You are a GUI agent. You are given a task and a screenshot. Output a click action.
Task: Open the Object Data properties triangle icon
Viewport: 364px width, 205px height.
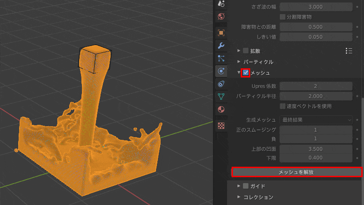click(221, 96)
